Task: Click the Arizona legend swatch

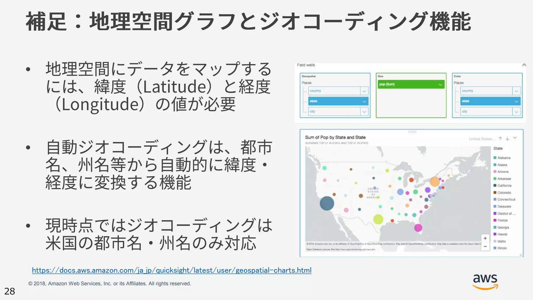Action: (495, 171)
